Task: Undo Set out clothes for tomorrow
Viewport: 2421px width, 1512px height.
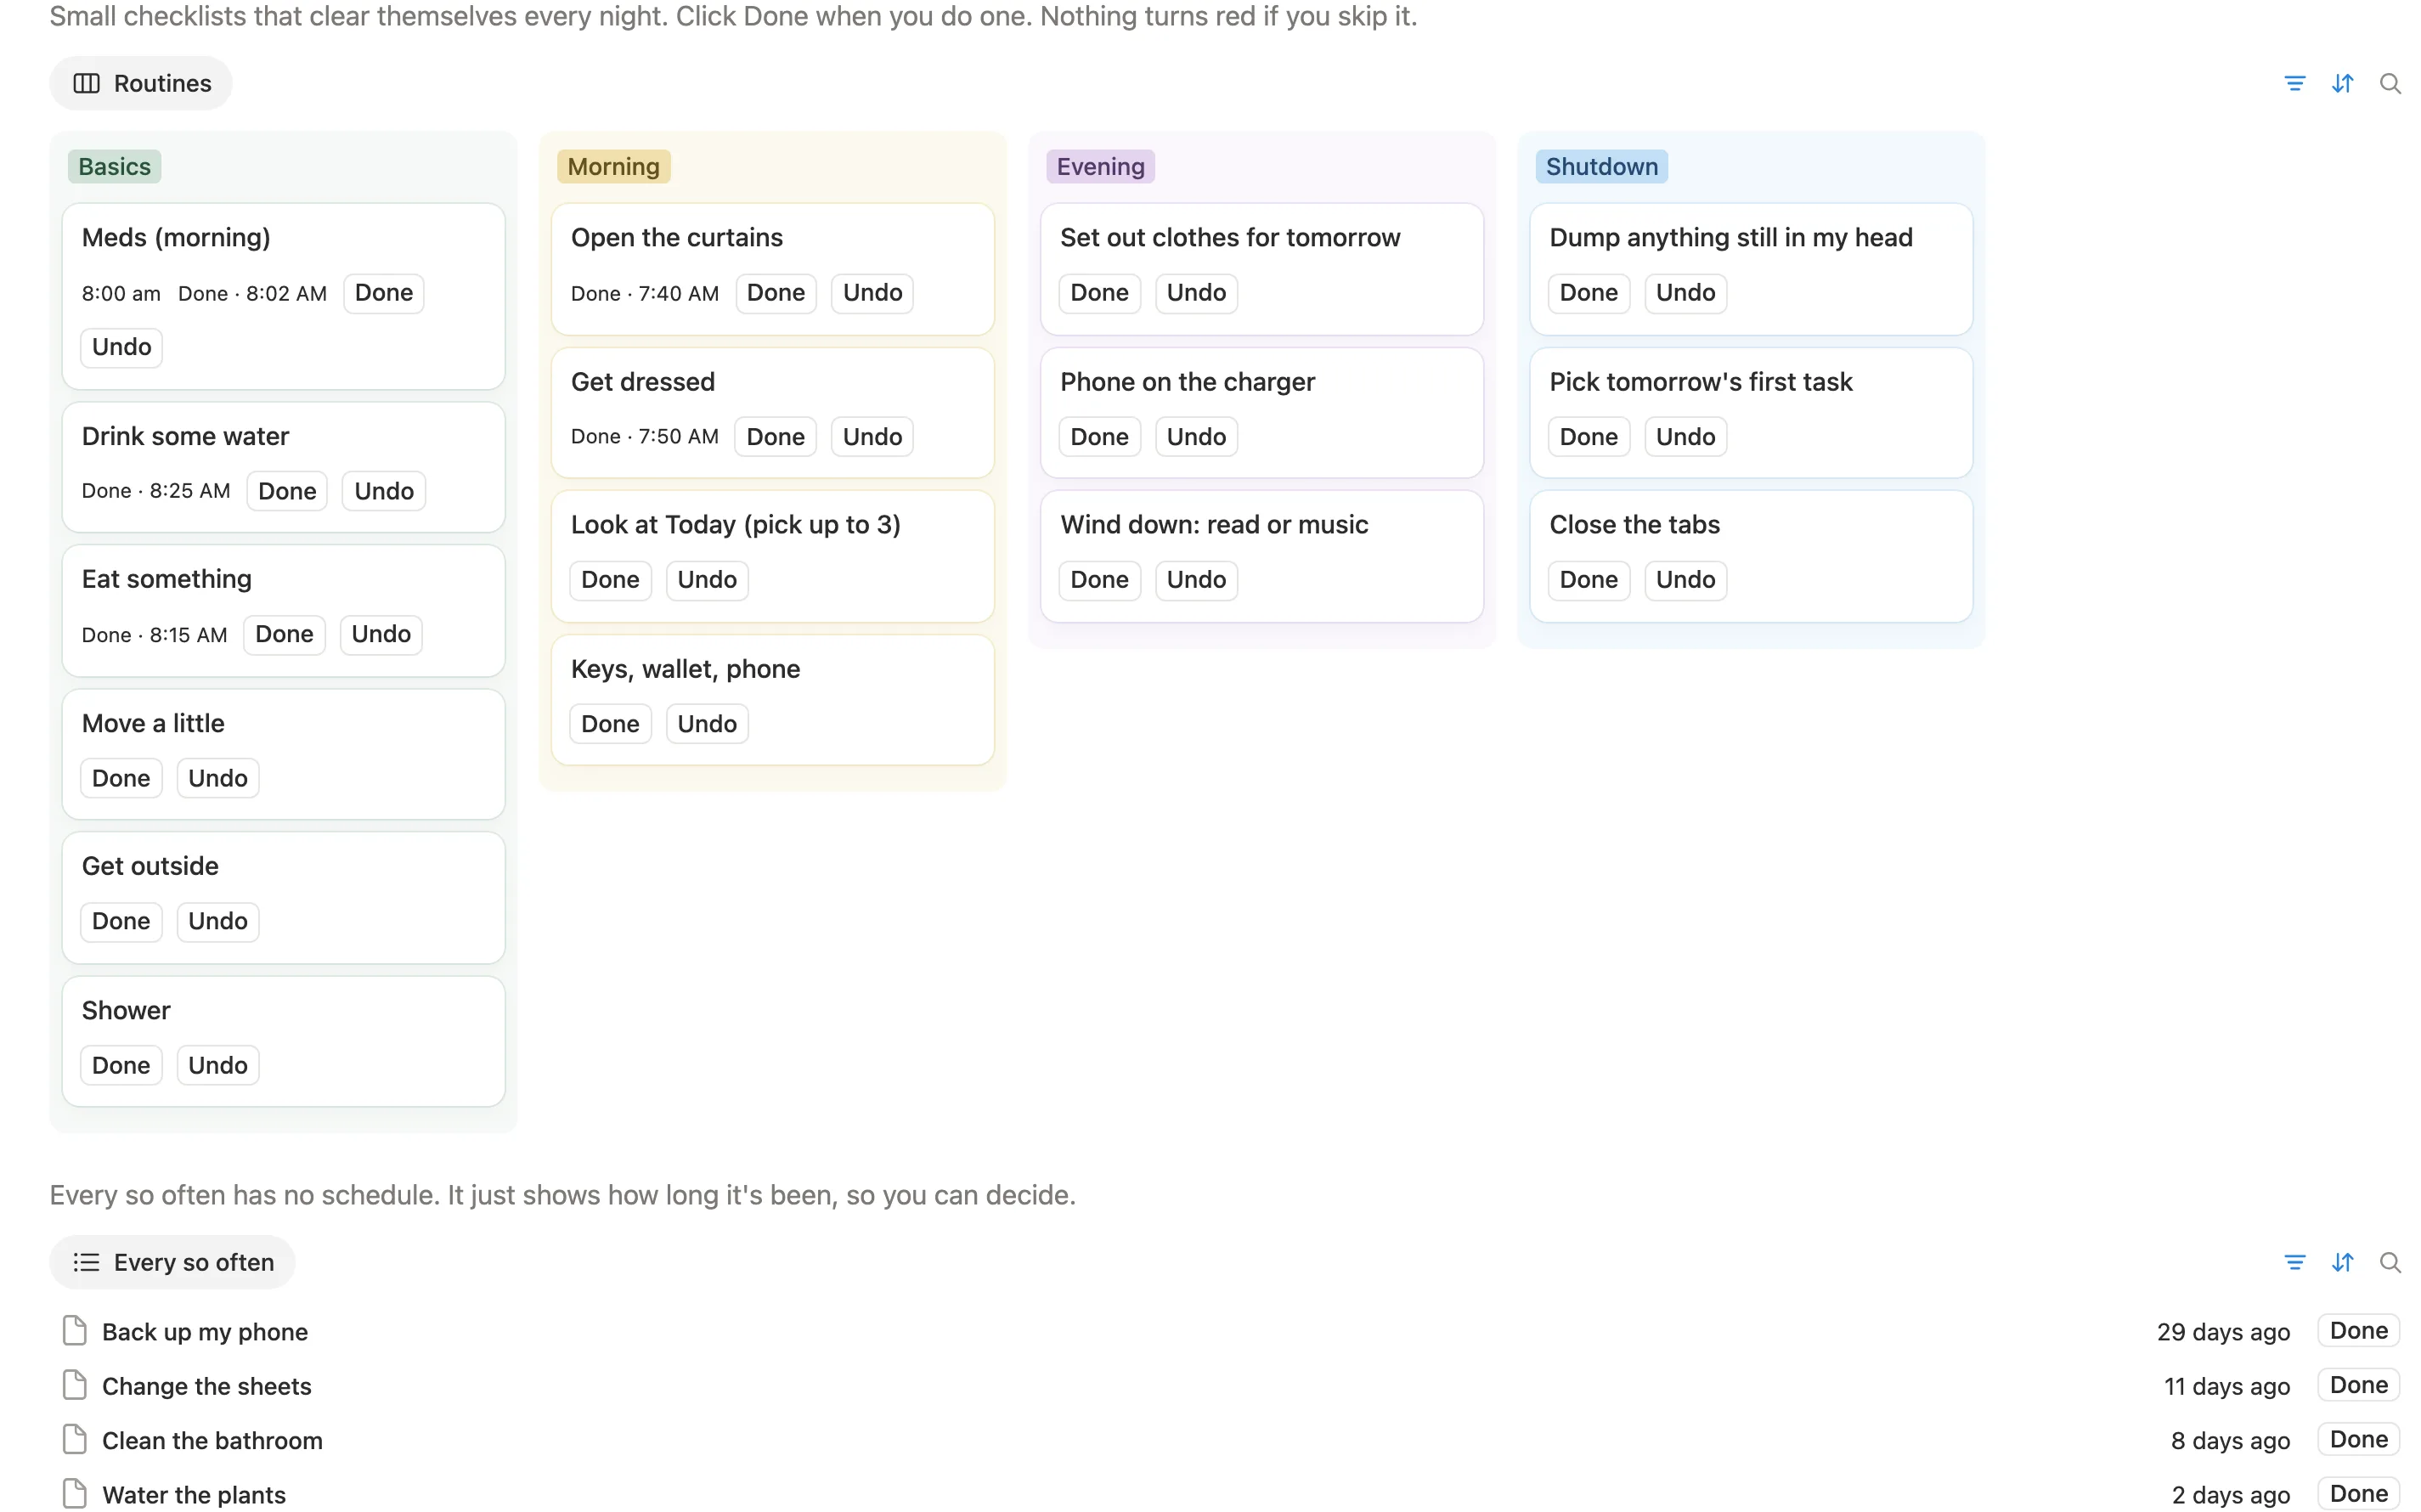Action: coord(1196,293)
